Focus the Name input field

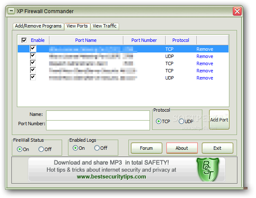[x=98, y=115]
